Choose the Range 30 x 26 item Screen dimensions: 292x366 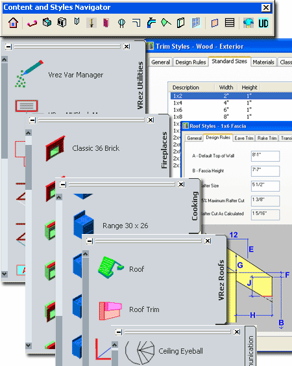(x=111, y=225)
